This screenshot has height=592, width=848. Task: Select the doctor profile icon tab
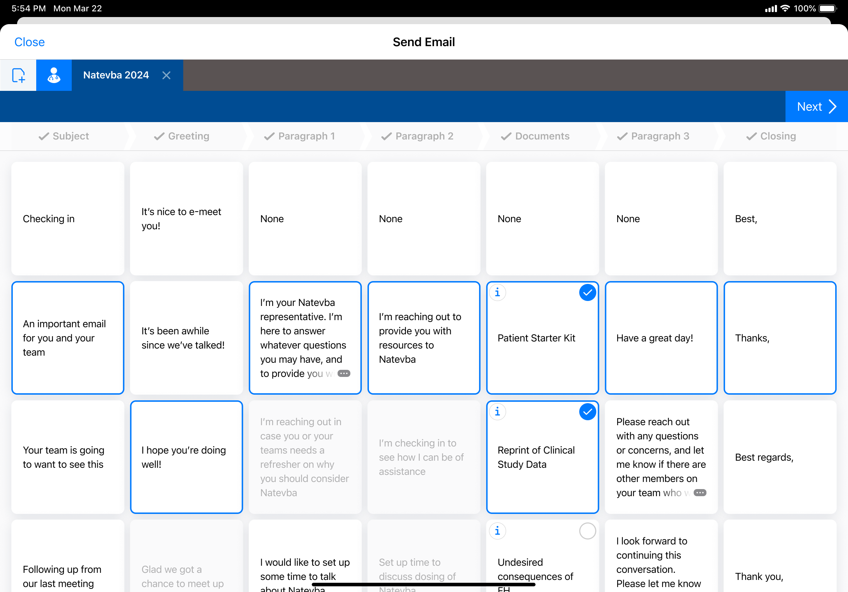pos(54,75)
